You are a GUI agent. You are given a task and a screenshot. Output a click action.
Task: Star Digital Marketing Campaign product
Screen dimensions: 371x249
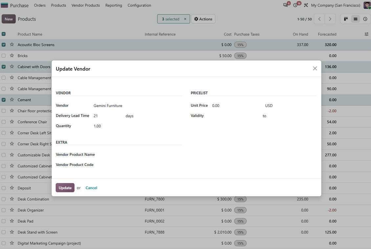pos(12,243)
